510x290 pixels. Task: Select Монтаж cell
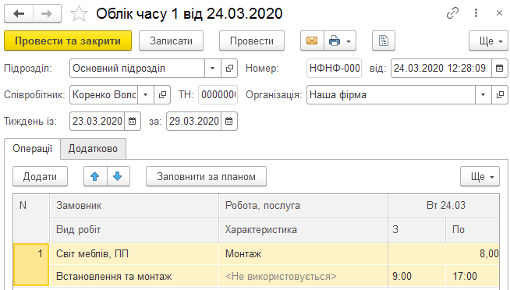tap(303, 253)
